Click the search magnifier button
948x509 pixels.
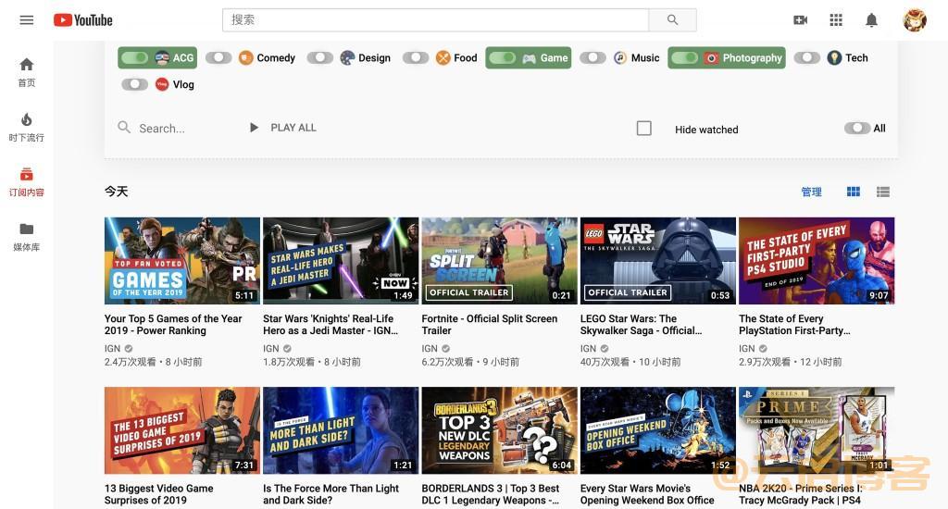(x=672, y=20)
